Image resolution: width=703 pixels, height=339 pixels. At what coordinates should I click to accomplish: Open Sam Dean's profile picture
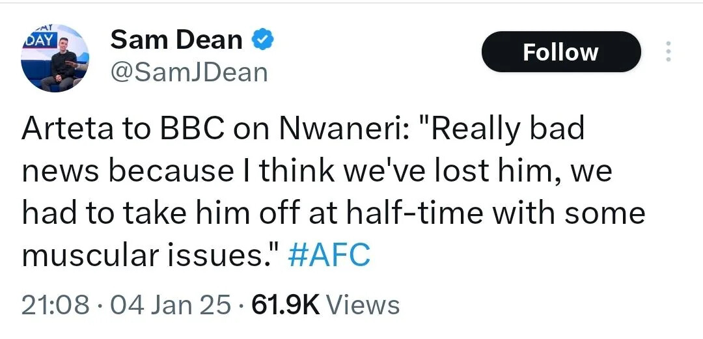pyautogui.click(x=55, y=58)
